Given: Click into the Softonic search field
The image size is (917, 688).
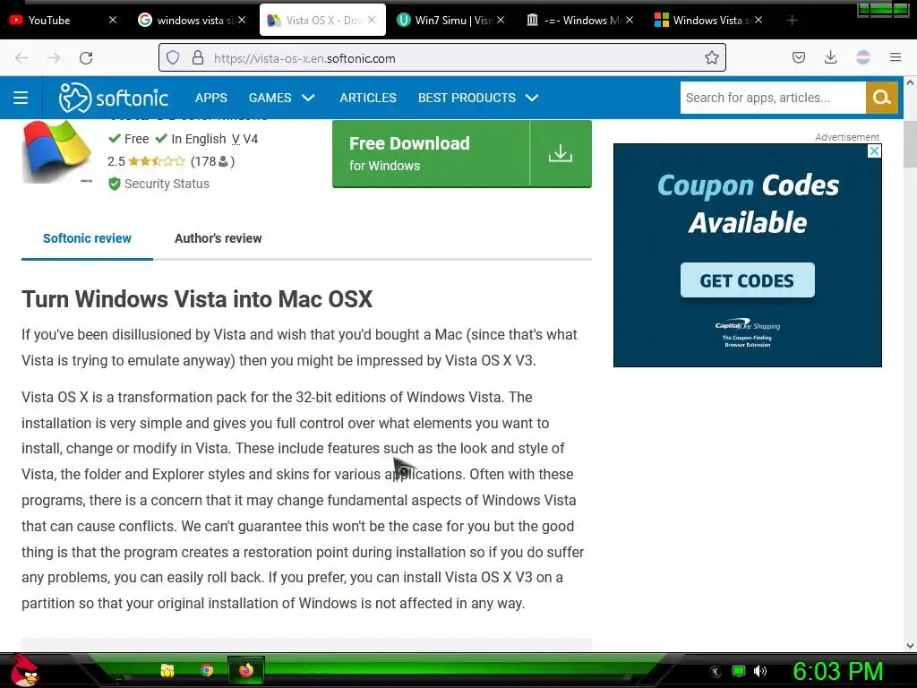Looking at the screenshot, I should pos(773,98).
